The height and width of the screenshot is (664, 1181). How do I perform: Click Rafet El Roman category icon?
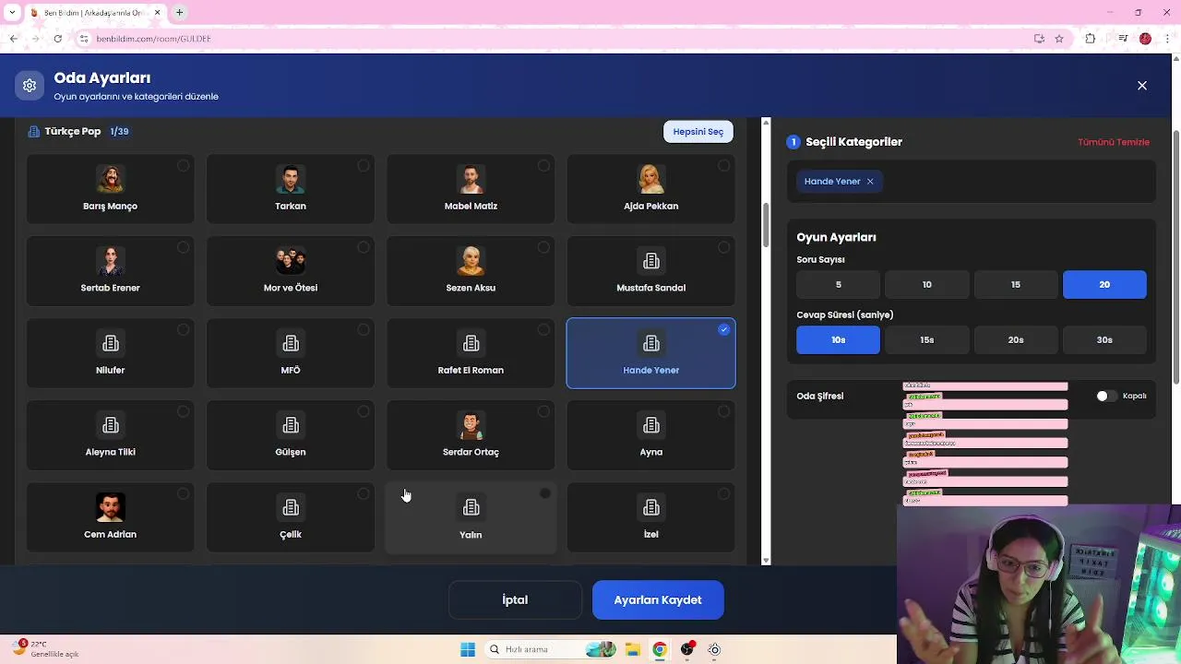(x=471, y=343)
